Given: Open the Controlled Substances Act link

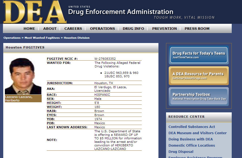Looking at the screenshot, I should (192, 127).
